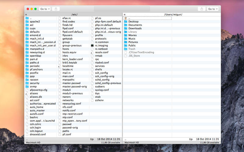Viewport: 244px width, 152px height.
Task: Click the left pane "n" column header
Action: pos(26,15)
